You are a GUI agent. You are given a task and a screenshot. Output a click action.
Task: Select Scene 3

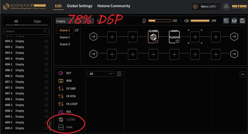(65, 44)
